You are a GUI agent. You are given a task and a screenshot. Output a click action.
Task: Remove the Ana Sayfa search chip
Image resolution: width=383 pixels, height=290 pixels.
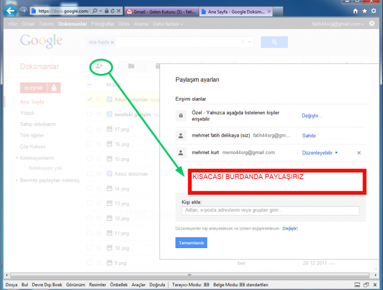point(112,42)
